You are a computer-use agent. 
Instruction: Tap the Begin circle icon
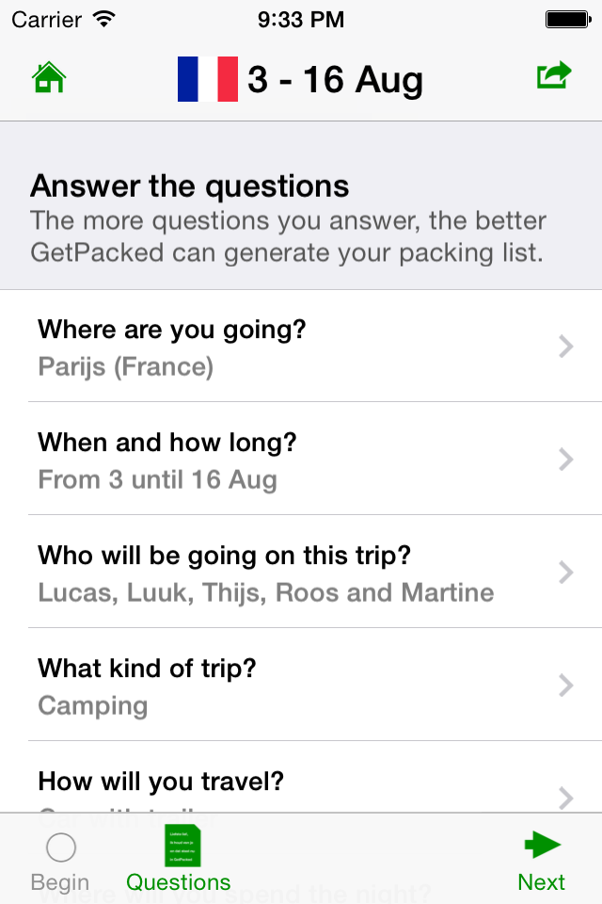tap(60, 847)
